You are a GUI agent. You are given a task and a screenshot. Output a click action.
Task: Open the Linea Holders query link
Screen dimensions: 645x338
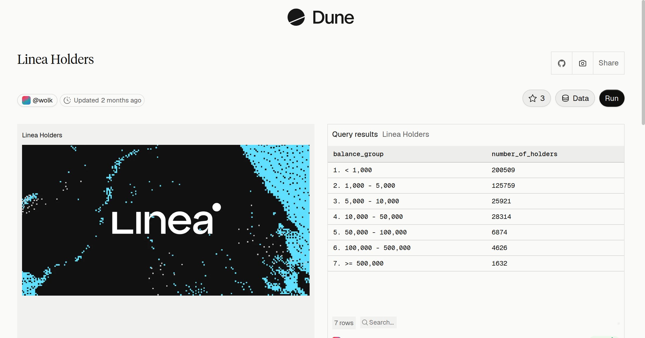point(406,134)
